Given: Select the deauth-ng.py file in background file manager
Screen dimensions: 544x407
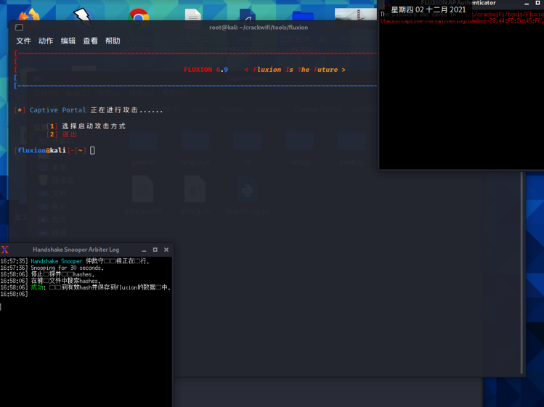Looking at the screenshot, I should [x=248, y=194].
